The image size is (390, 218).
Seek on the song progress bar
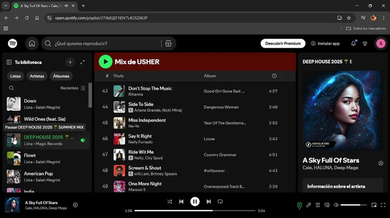(195, 211)
